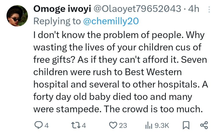Bookmark this tweet
Viewport: 220px width, 134px height.
[x=185, y=125]
